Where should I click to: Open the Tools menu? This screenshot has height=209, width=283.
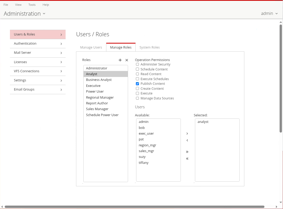(x=32, y=5)
